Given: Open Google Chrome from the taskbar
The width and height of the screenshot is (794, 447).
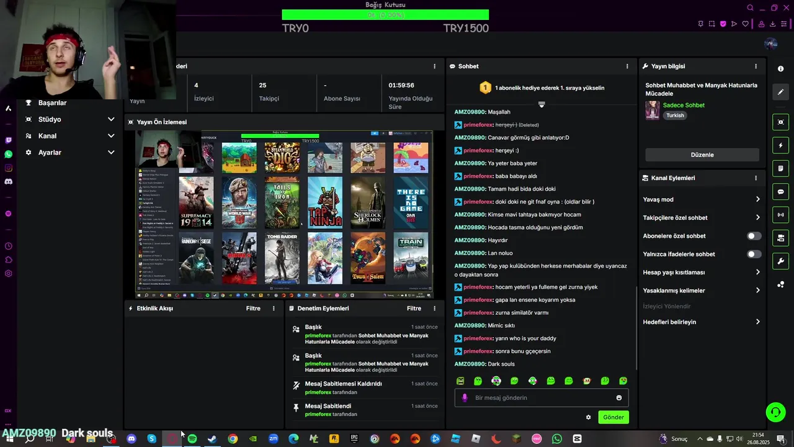Looking at the screenshot, I should [x=233, y=439].
